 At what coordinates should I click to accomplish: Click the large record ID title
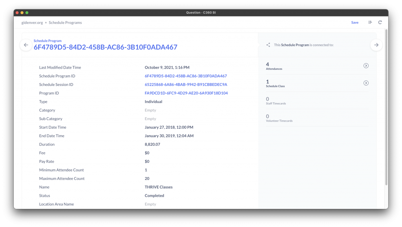(x=105, y=47)
